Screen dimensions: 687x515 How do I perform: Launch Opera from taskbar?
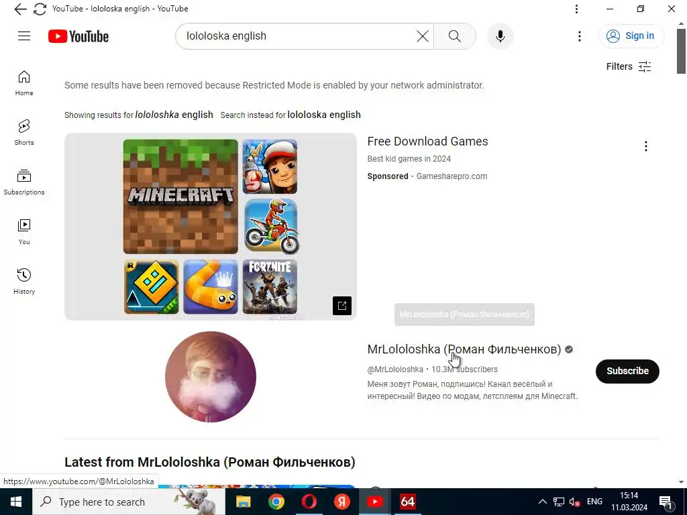[x=309, y=502]
